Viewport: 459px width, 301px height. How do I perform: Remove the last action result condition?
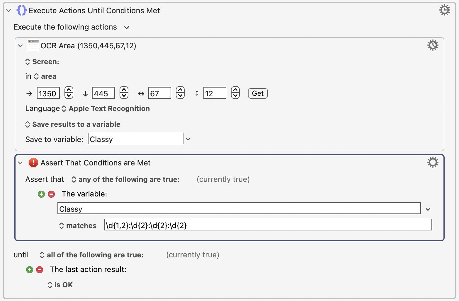click(x=40, y=270)
